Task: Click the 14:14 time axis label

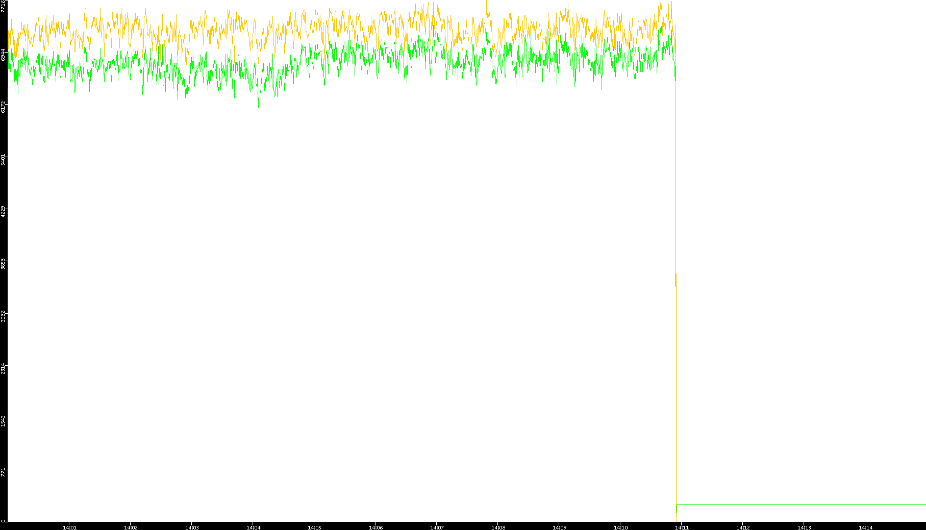Action: (865, 527)
